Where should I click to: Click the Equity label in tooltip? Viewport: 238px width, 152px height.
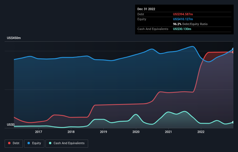pos(142,19)
